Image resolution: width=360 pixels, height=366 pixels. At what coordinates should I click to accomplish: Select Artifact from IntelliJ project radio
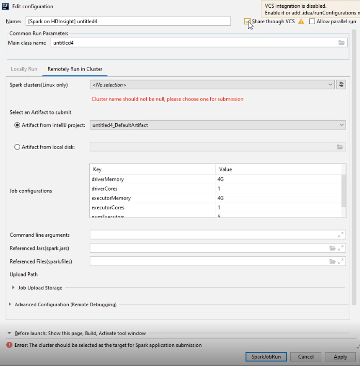[17, 125]
